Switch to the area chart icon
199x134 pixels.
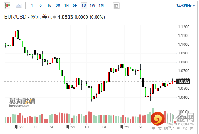pos(19,6)
